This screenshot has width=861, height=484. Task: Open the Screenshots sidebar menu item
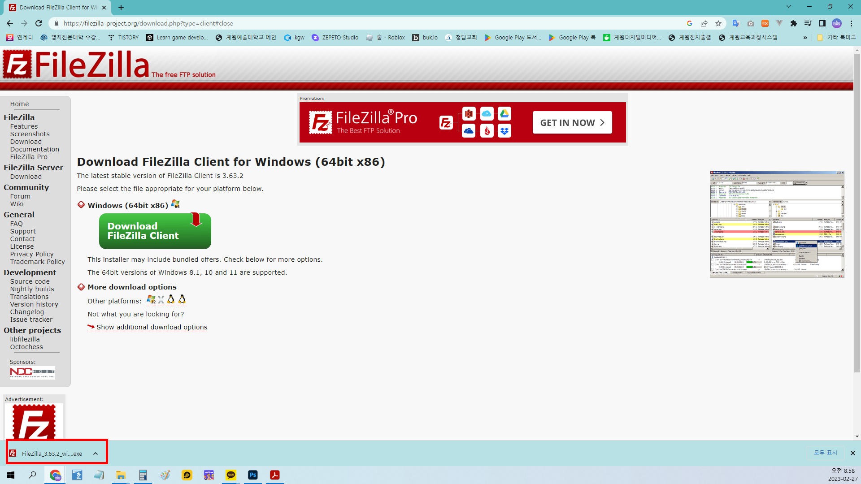click(x=30, y=134)
